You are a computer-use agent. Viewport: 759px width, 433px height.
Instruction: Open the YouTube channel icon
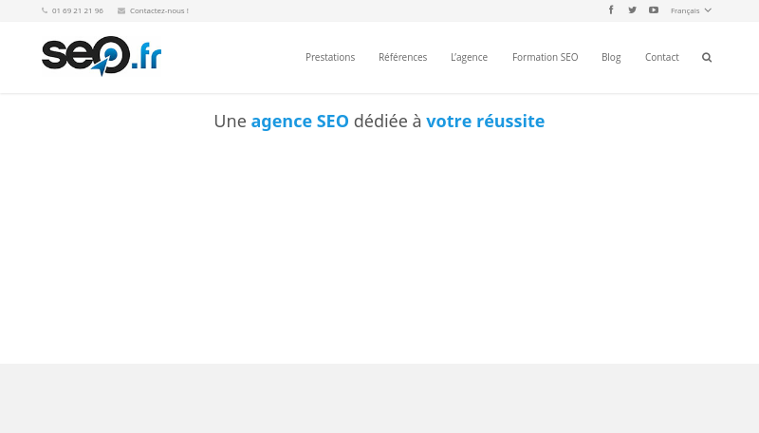point(654,9)
